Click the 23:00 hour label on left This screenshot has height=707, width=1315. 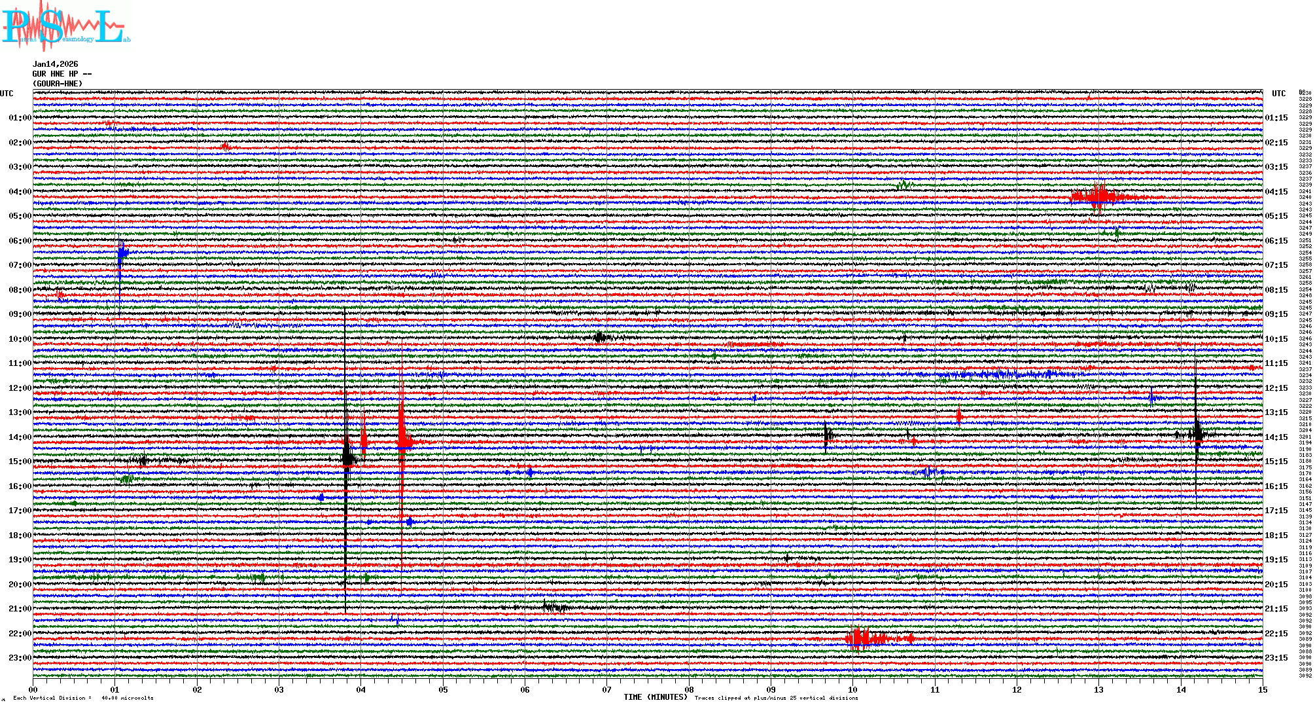pos(20,658)
